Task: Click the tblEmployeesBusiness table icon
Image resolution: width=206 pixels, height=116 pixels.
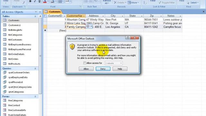Action: (x=5, y=44)
